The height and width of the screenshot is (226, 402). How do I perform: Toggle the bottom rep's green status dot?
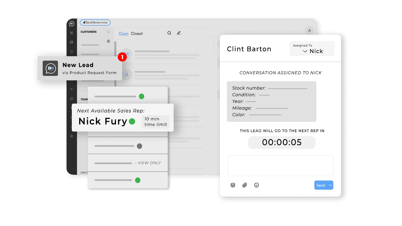click(x=138, y=180)
